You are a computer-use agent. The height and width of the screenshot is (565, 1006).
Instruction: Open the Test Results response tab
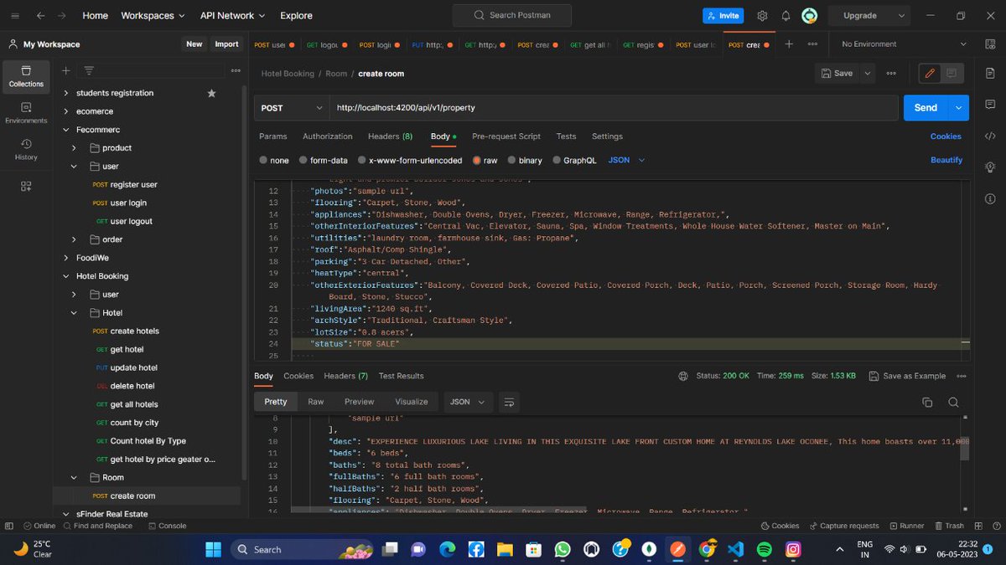point(402,377)
